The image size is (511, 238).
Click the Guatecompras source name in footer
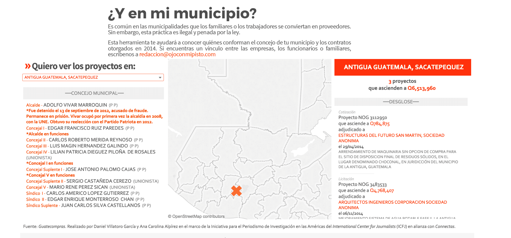coord(52,226)
